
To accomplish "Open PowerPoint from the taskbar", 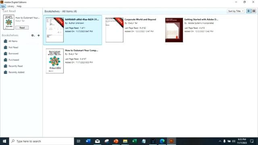I will [x=116, y=141].
